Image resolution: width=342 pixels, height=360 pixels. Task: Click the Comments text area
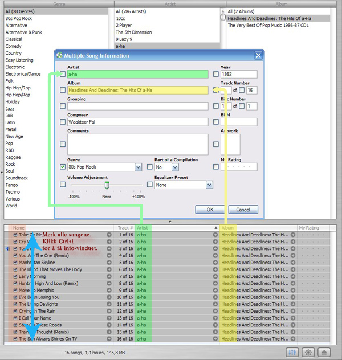tap(138, 145)
